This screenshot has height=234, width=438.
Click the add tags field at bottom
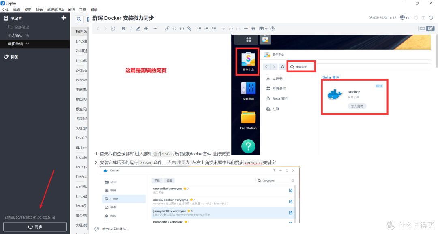click(115, 229)
